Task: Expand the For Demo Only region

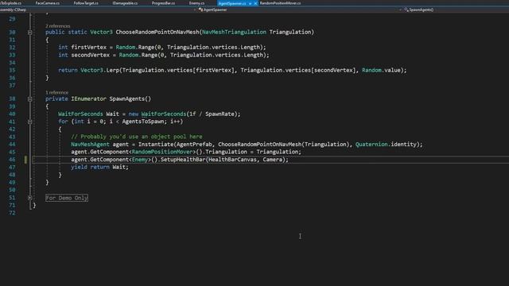Action: pyautogui.click(x=30, y=198)
